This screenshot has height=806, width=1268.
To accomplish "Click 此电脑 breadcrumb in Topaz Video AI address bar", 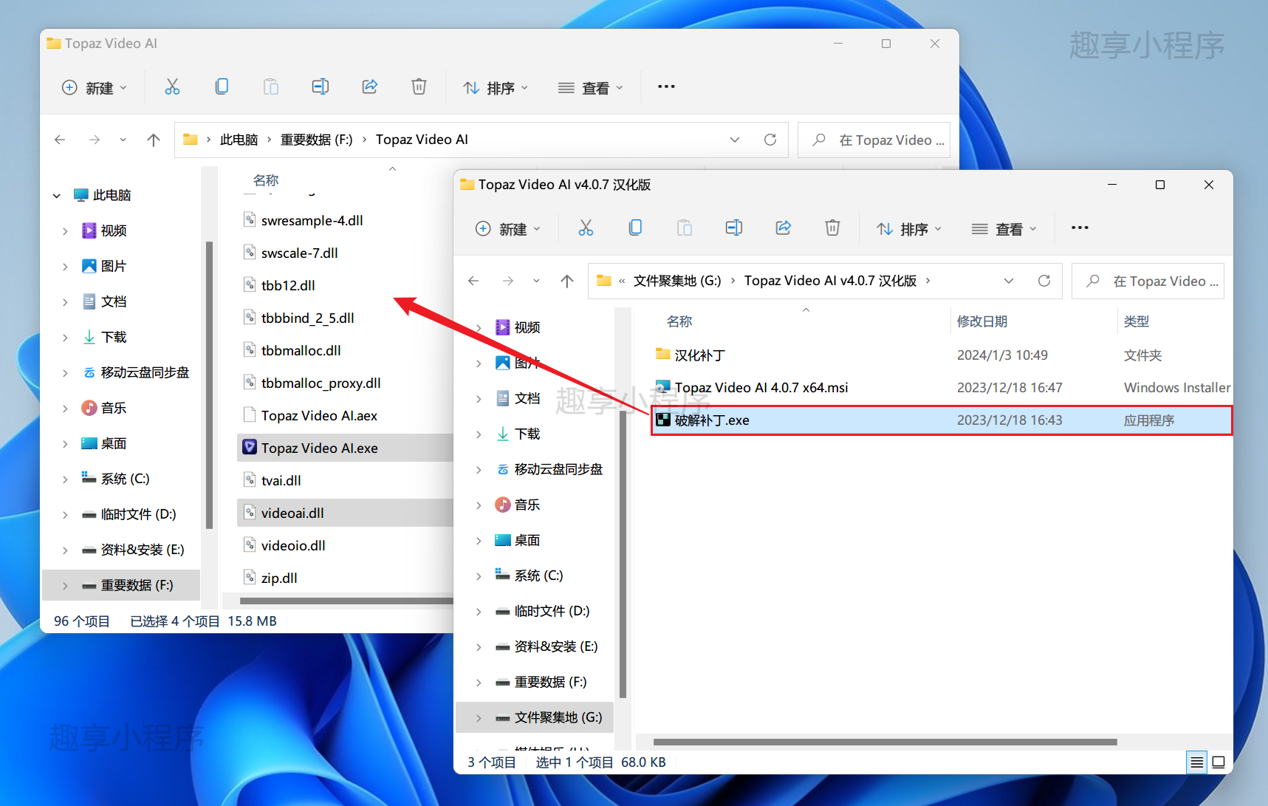I will coord(239,140).
